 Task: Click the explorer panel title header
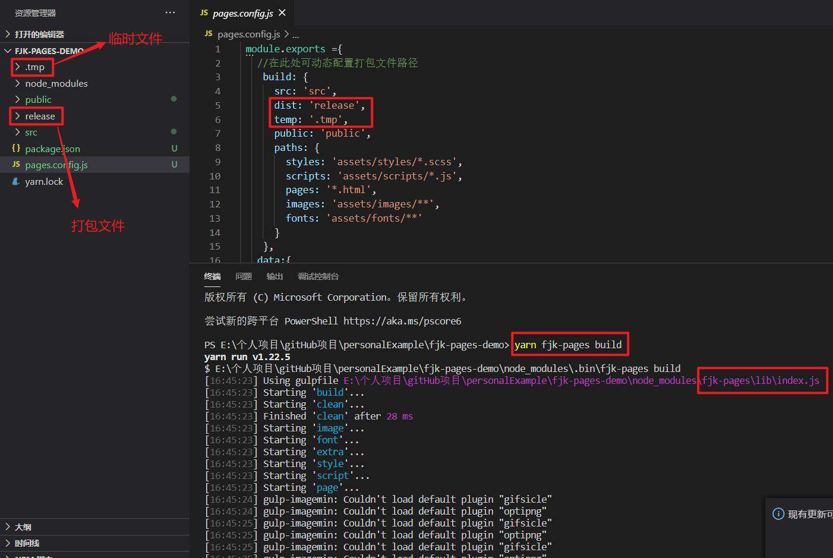(x=35, y=12)
